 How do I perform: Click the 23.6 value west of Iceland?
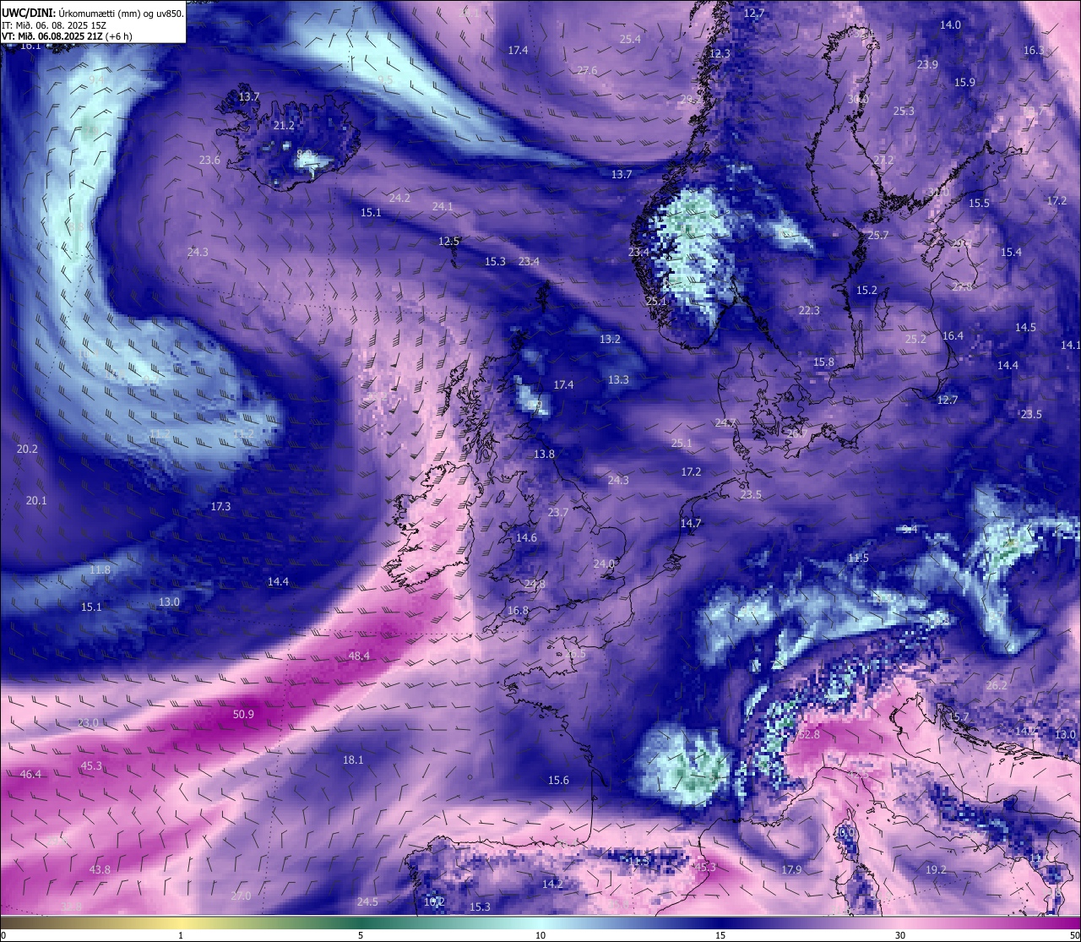coord(209,160)
